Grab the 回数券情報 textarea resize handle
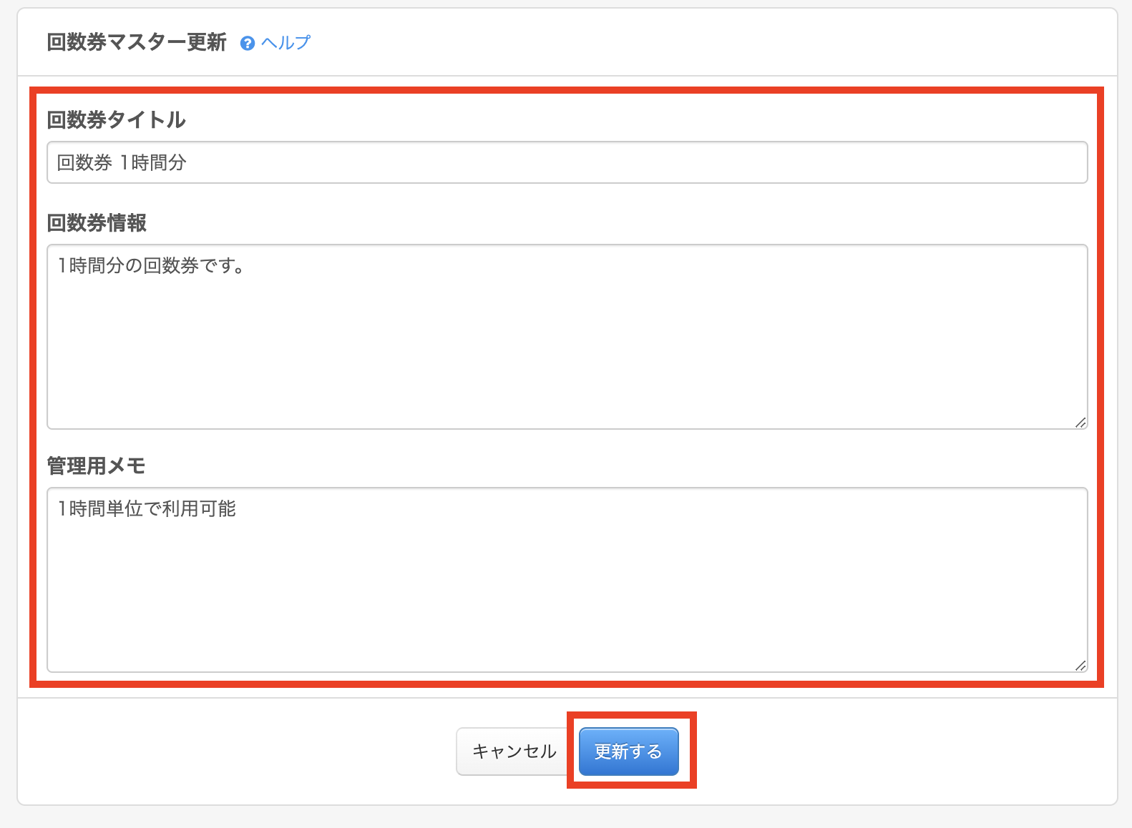The height and width of the screenshot is (828, 1132). pyautogui.click(x=1080, y=423)
